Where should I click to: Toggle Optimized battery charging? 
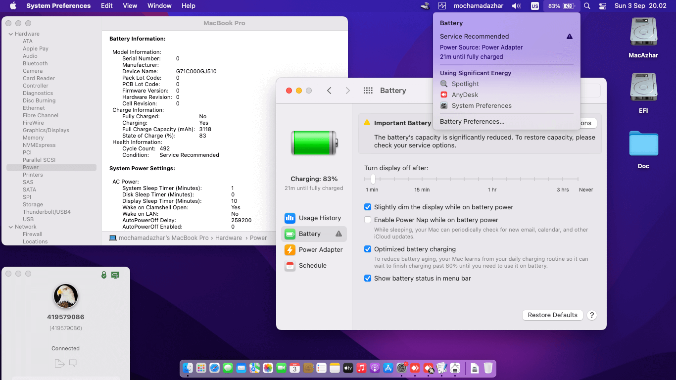coord(368,249)
